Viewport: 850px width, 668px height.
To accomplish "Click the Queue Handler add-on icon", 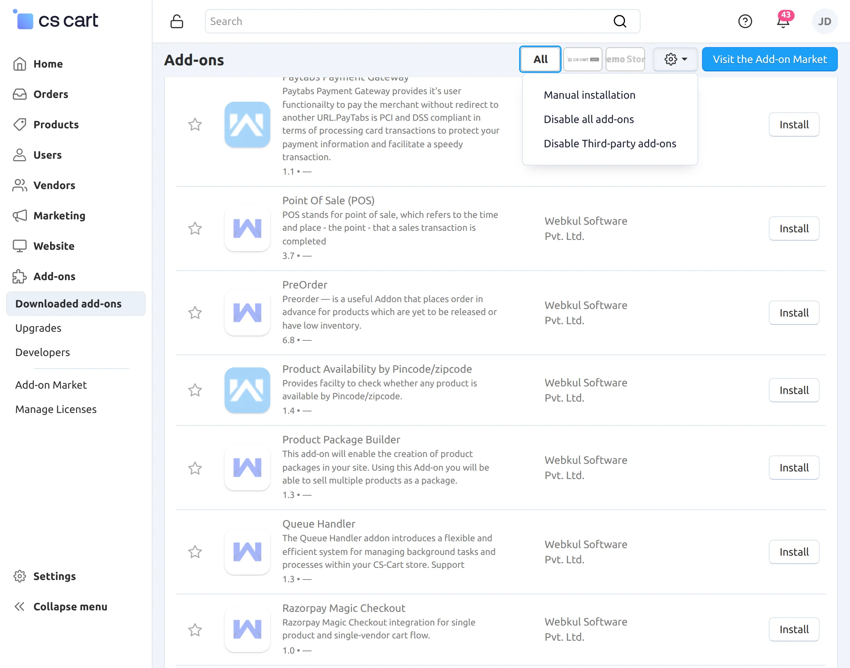I will coord(247,552).
